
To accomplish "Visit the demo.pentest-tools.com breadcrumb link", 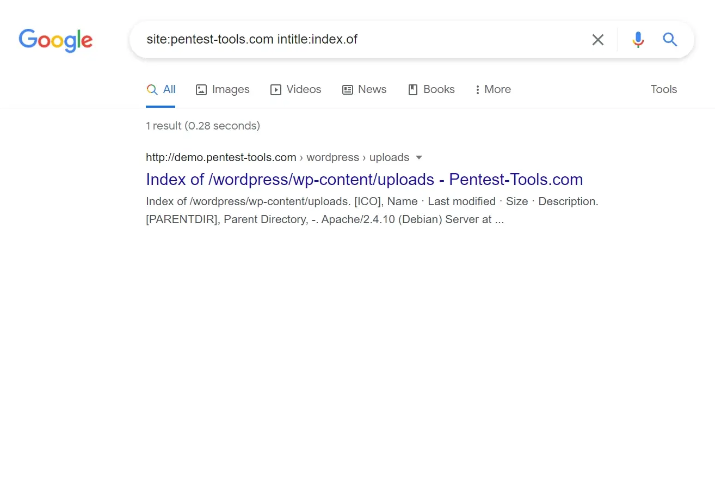I will [221, 157].
